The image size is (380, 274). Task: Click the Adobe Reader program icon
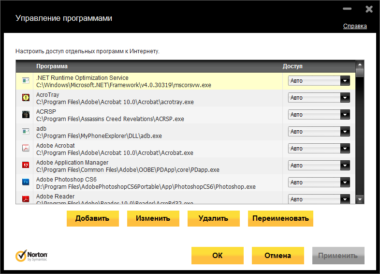[26, 199]
